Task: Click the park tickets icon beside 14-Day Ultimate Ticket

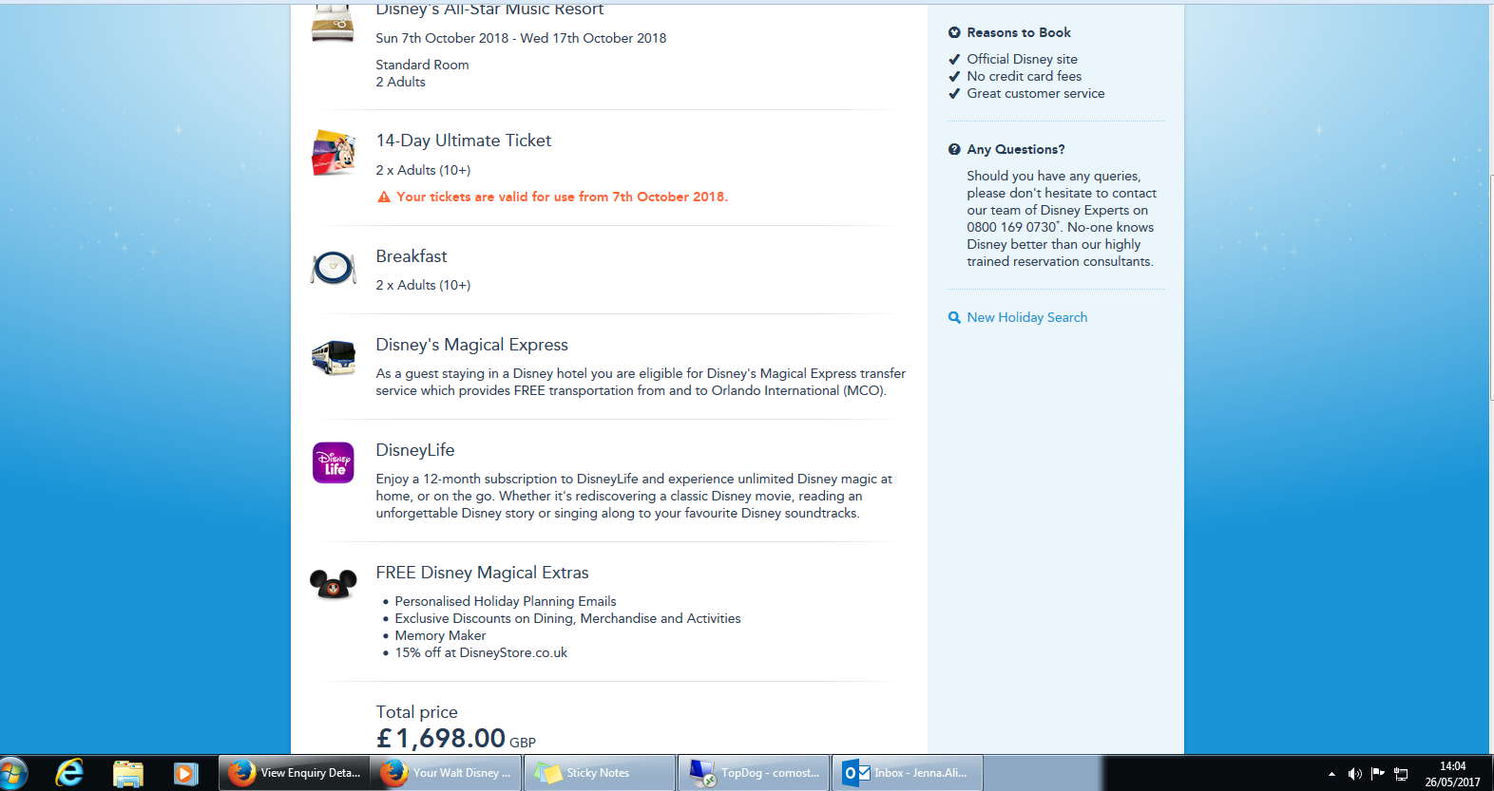Action: coord(334,153)
